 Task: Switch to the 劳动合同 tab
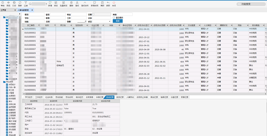click(69, 97)
